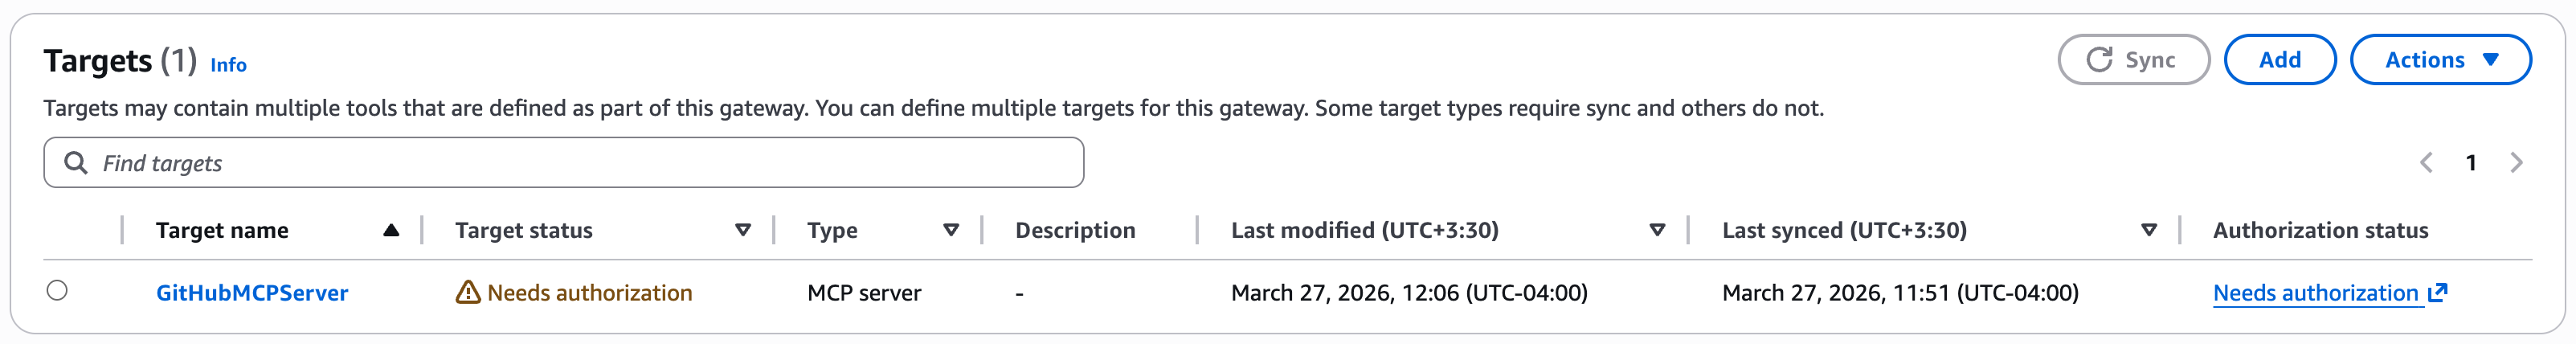Click page number 1
The width and height of the screenshot is (2576, 344).
(2471, 162)
